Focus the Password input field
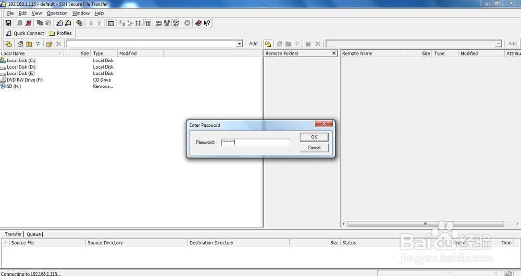Screen dimensions: 521x276 pos(255,142)
